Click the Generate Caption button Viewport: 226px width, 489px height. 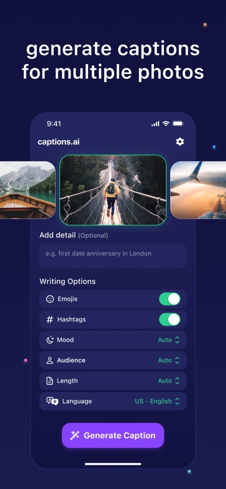[x=113, y=435]
